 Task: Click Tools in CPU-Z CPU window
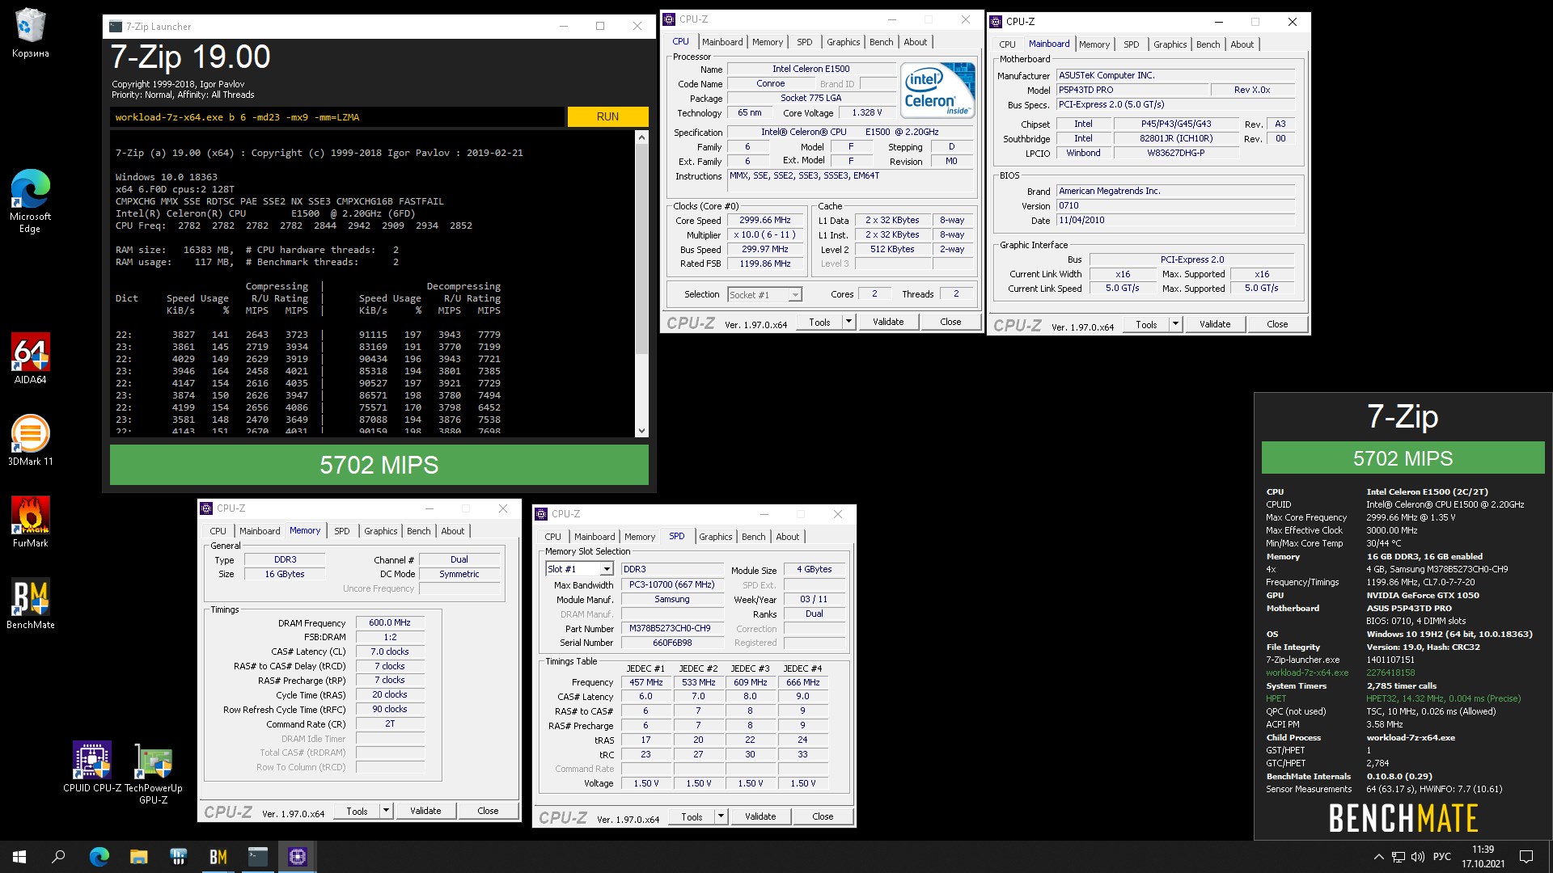point(819,322)
